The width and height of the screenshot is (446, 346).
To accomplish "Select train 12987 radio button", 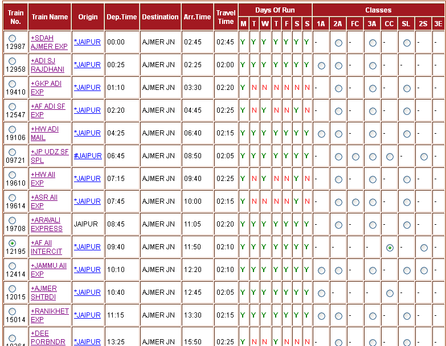I will pyautogui.click(x=13, y=38).
